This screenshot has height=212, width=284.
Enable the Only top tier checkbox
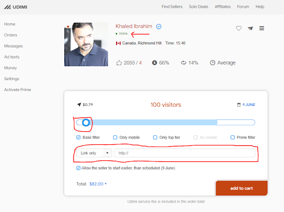pos(155,138)
